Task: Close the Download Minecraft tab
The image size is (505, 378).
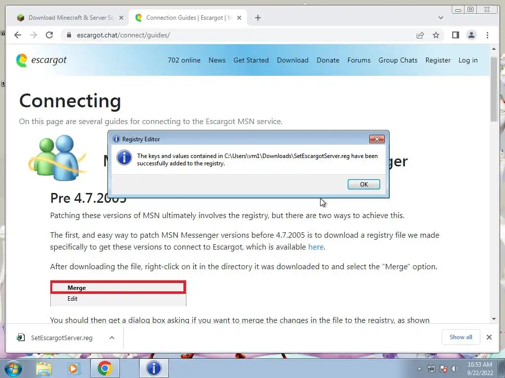Action: click(121, 18)
